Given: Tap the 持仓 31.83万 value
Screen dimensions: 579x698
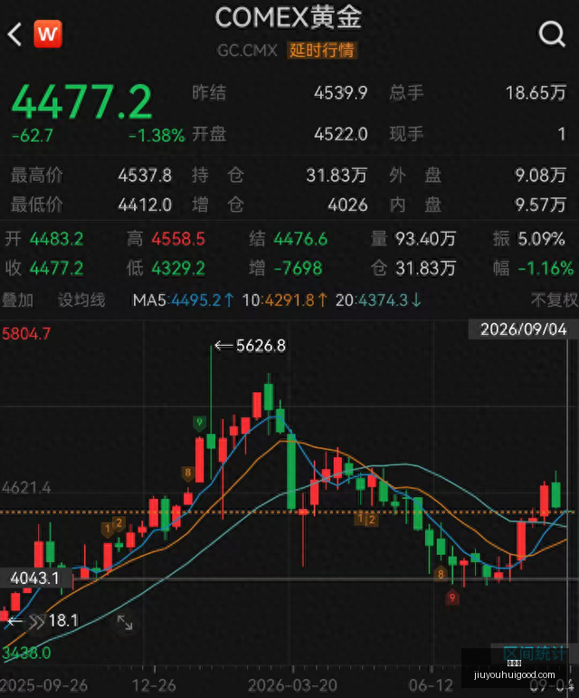Looking at the screenshot, I should [x=337, y=176].
